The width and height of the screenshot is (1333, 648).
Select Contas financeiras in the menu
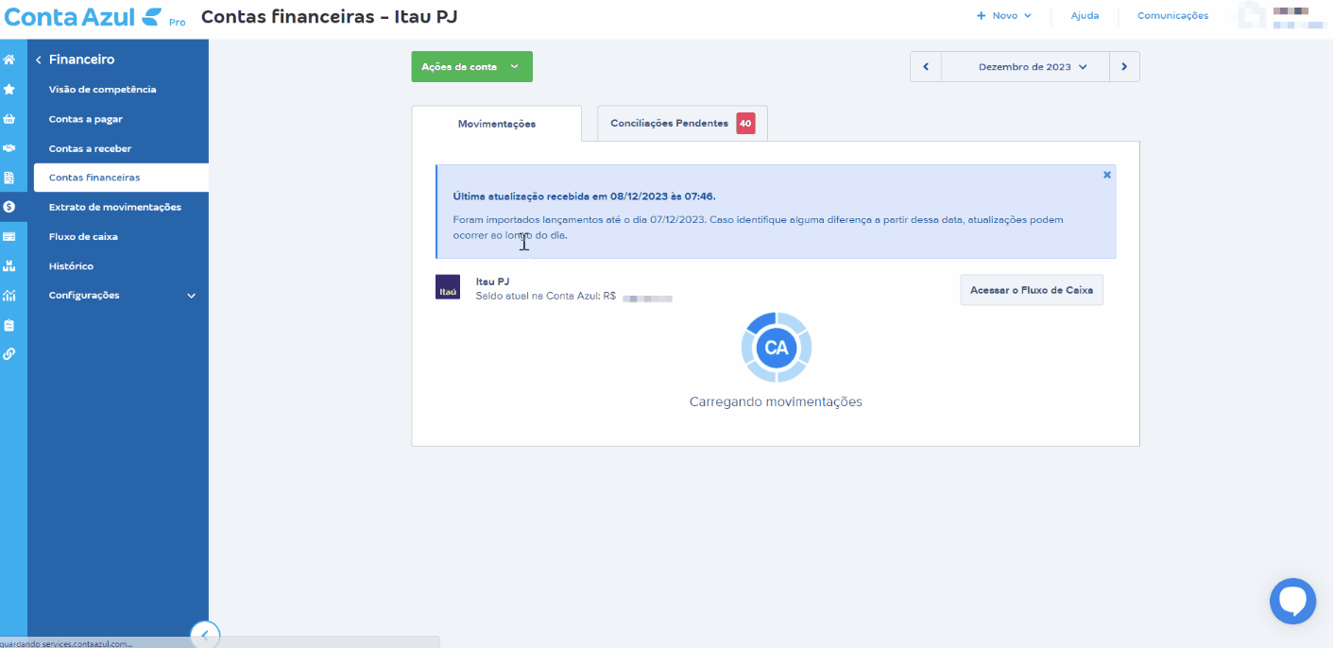click(x=121, y=178)
